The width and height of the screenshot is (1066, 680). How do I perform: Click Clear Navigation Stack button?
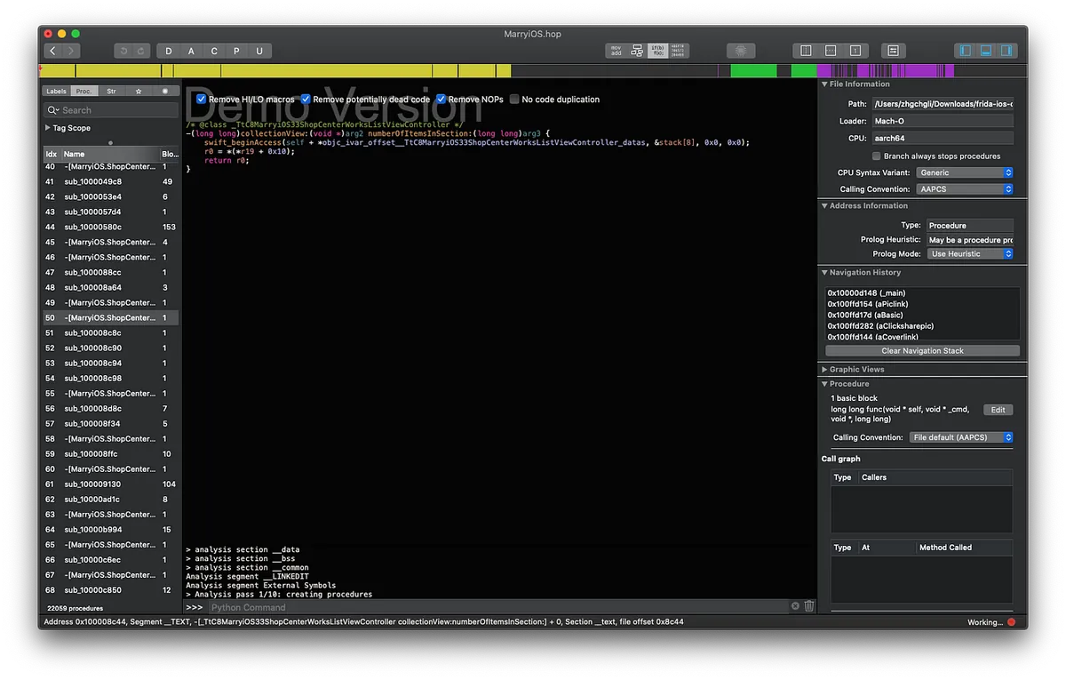click(922, 351)
